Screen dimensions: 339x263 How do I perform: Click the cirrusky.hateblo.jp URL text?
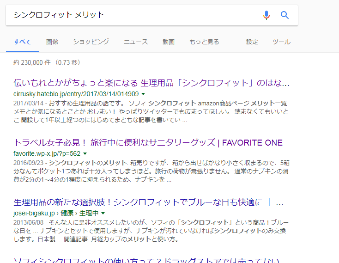[76, 94]
